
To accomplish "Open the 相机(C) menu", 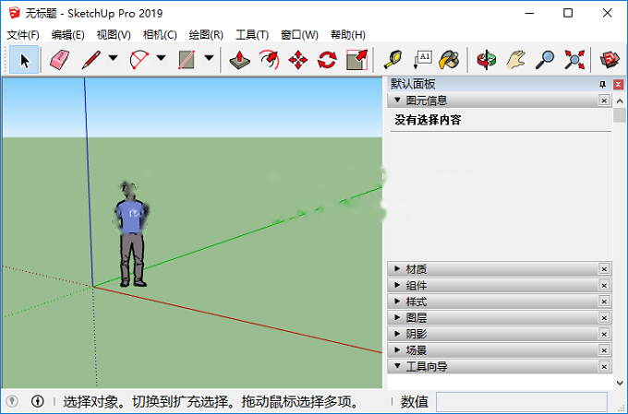I will click(160, 35).
